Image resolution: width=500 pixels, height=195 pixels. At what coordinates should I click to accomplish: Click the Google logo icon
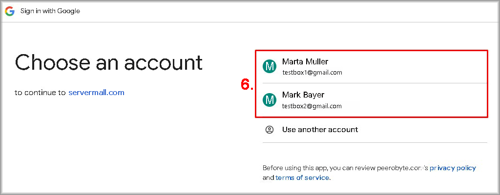click(x=10, y=11)
